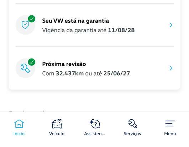The image size is (189, 147).
Task: Open the Veículo car icon
Action: point(57,124)
